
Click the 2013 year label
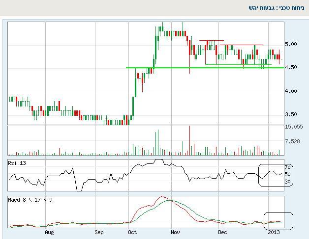tap(274, 232)
